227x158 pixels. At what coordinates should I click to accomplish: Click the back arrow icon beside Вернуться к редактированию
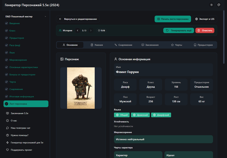coord(60,19)
